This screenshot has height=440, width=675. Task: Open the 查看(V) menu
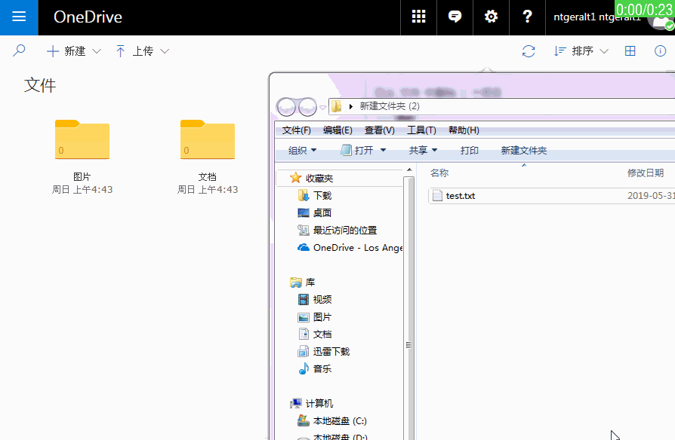[379, 130]
